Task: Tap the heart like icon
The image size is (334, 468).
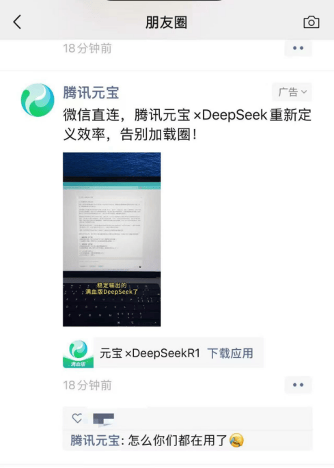Action: click(77, 418)
